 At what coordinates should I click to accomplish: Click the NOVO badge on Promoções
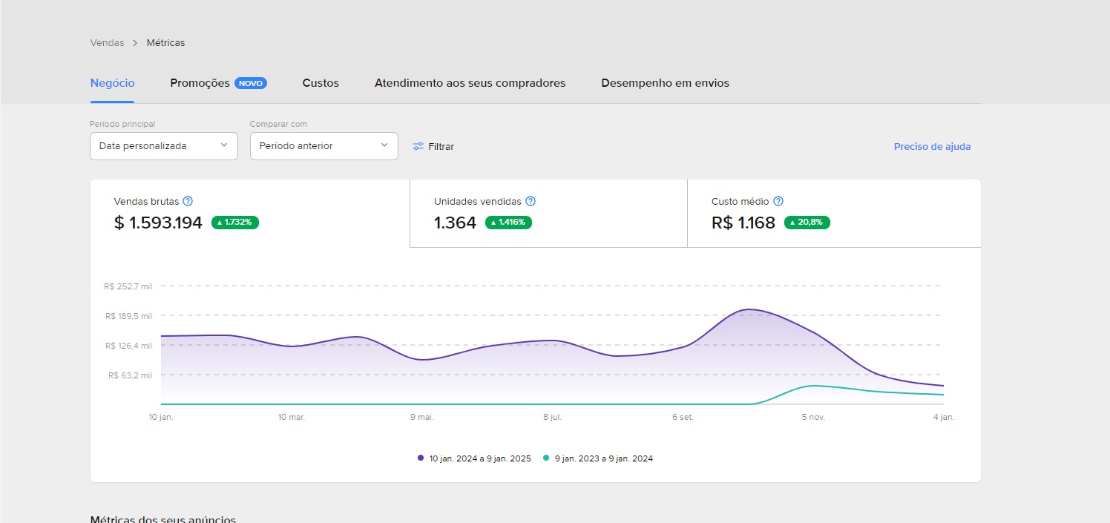click(251, 83)
